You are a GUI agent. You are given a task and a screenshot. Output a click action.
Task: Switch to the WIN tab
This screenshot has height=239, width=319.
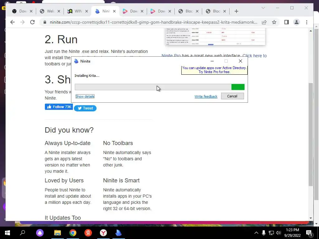tap(78, 11)
